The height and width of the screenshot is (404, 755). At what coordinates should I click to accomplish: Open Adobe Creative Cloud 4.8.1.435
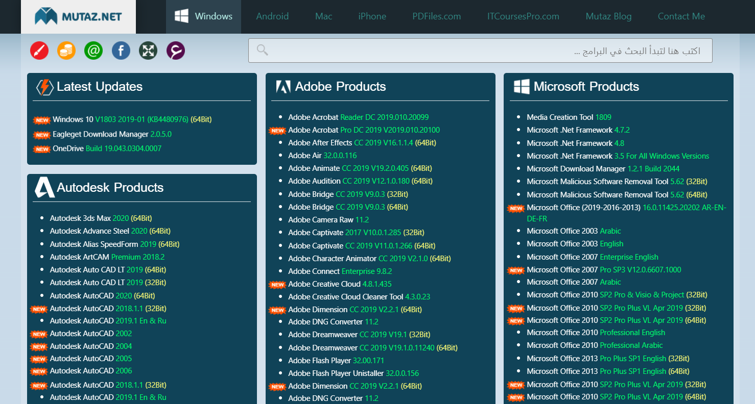340,284
